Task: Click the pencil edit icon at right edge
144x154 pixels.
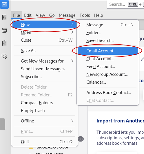Action: [x=143, y=59]
